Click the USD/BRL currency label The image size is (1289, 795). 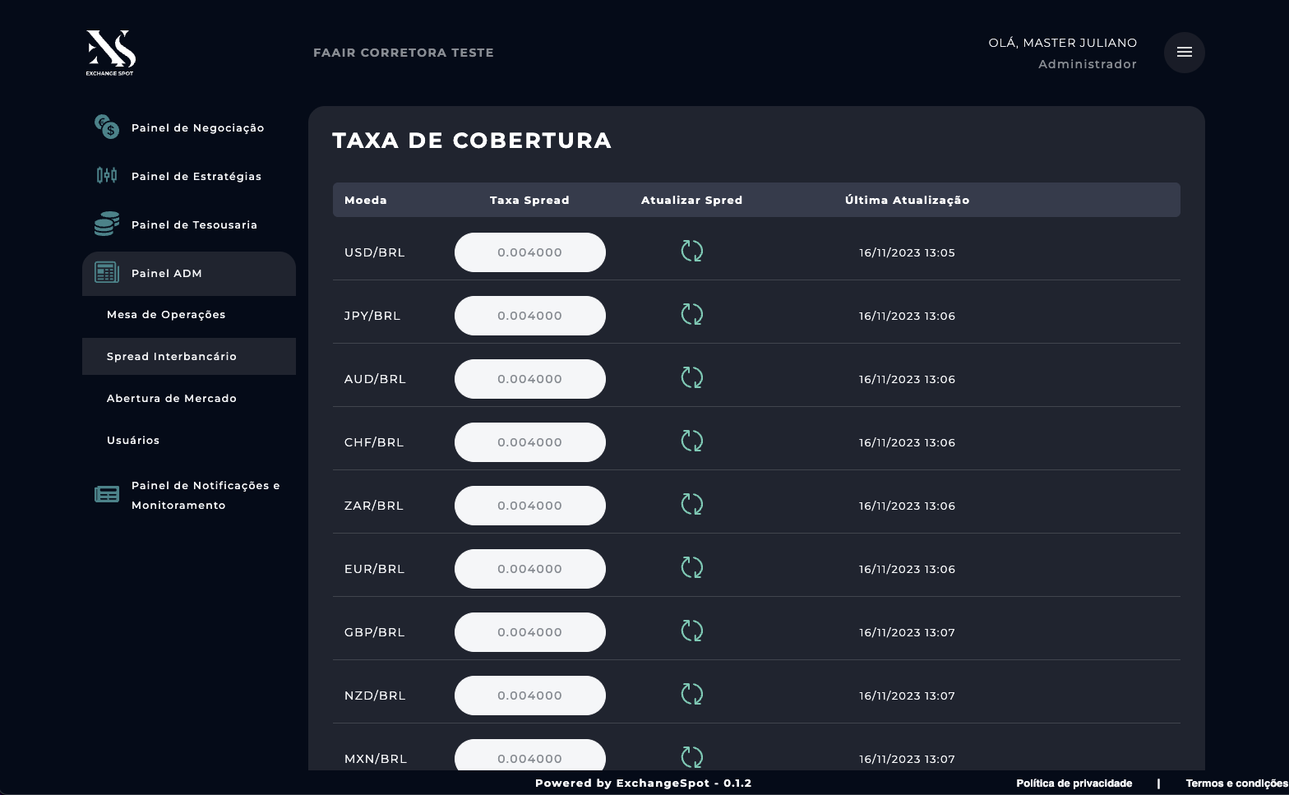click(375, 252)
